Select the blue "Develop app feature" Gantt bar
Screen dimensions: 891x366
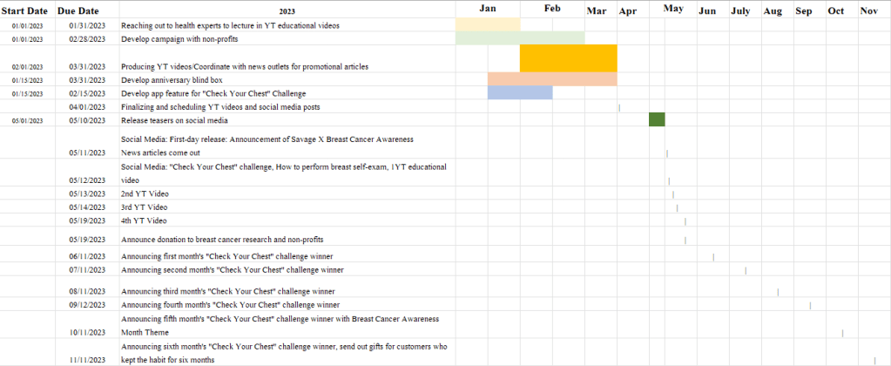tap(519, 92)
